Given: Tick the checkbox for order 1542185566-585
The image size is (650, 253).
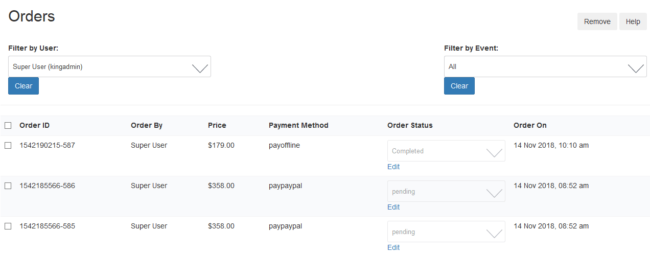Looking at the screenshot, I should (8, 226).
